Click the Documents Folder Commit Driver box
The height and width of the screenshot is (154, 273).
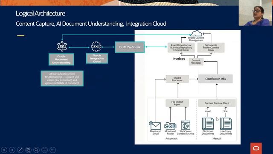pyautogui.click(x=211, y=47)
